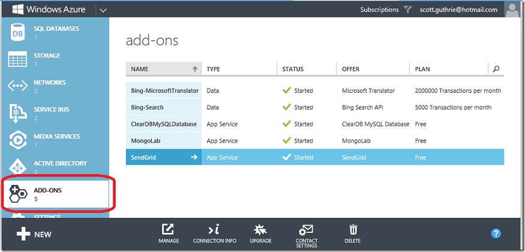Click the TYPE column header
This screenshot has width=525, height=252.
(239, 69)
